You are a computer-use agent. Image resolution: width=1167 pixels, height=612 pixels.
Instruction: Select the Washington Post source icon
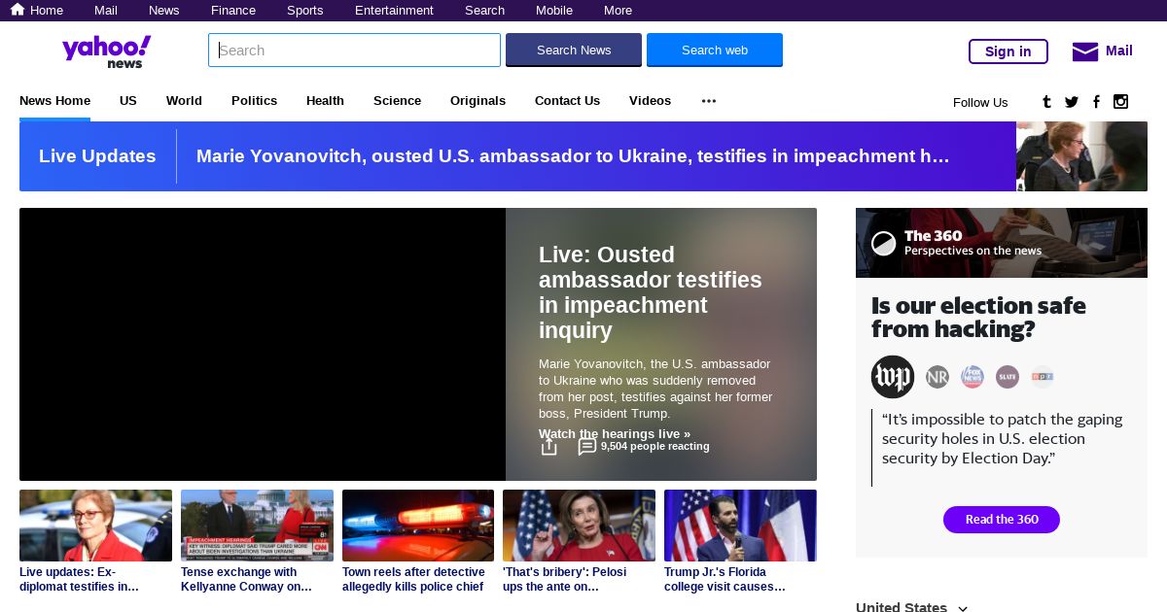tap(893, 377)
